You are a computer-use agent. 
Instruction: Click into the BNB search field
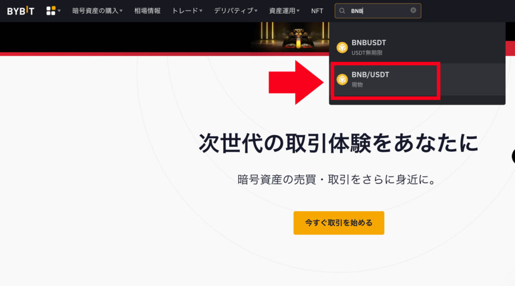coord(378,11)
